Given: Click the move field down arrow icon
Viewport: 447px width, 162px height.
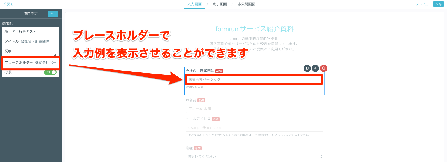Looking at the screenshot, I should [315, 68].
